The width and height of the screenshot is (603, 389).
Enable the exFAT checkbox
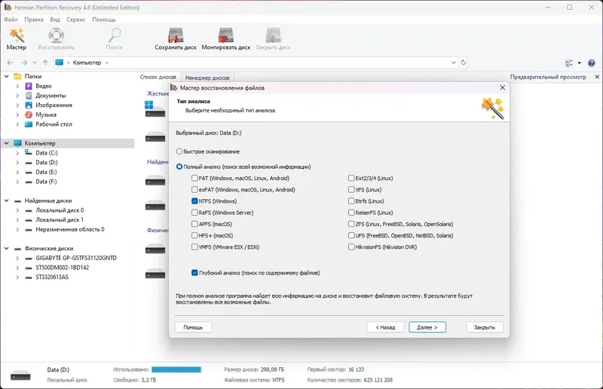(194, 190)
